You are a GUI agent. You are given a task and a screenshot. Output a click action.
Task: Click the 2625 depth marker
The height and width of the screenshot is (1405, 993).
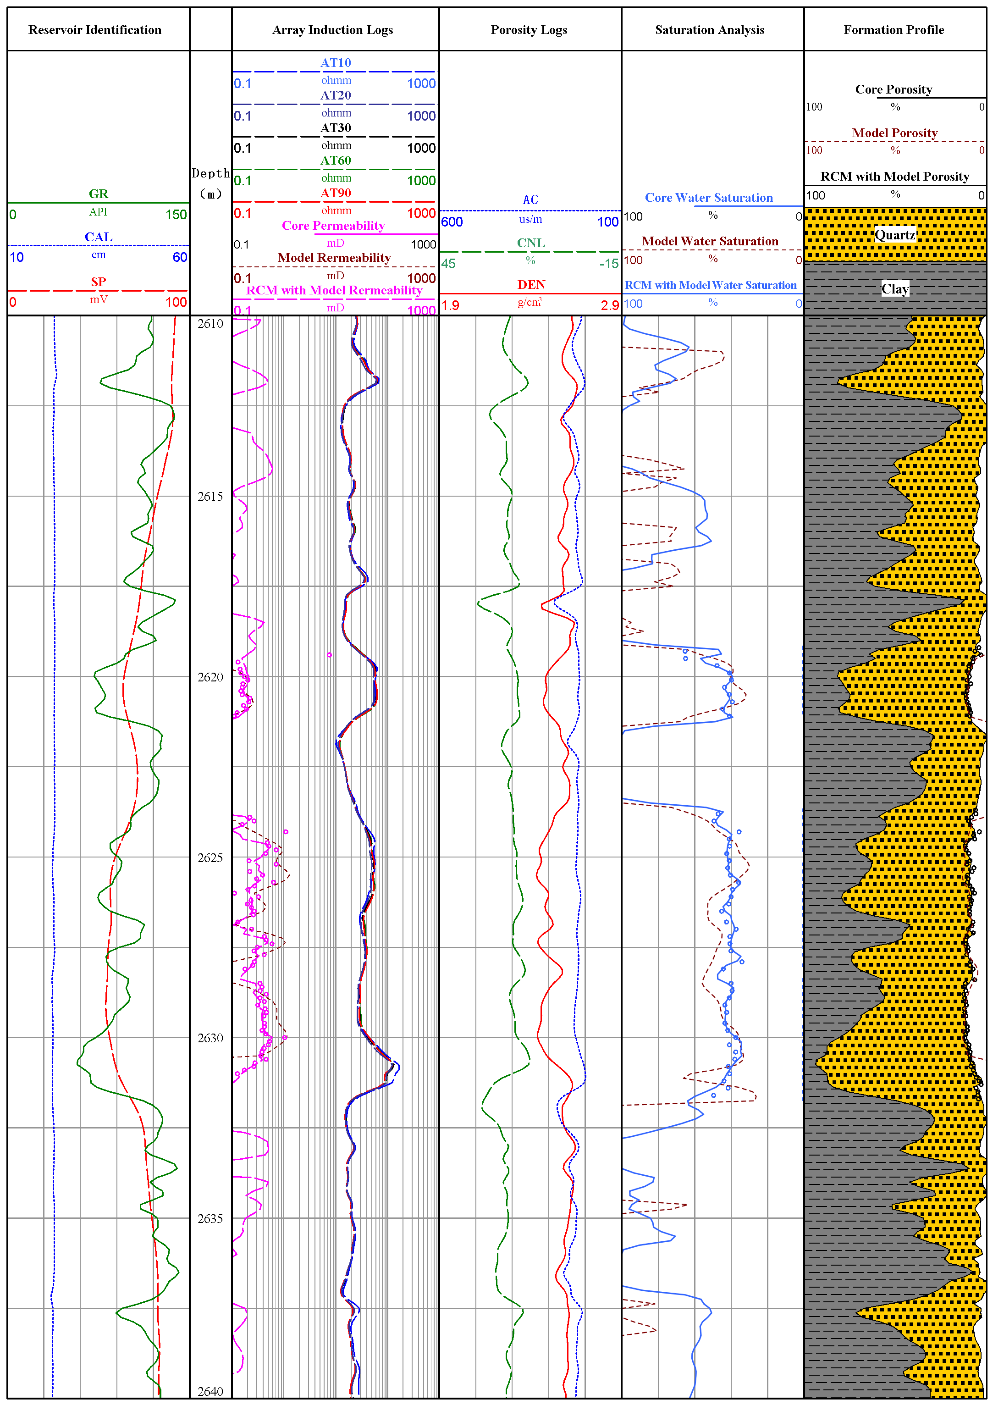[x=210, y=857]
